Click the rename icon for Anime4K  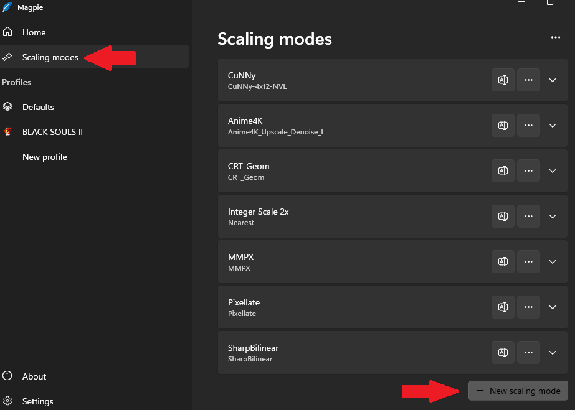(x=503, y=126)
